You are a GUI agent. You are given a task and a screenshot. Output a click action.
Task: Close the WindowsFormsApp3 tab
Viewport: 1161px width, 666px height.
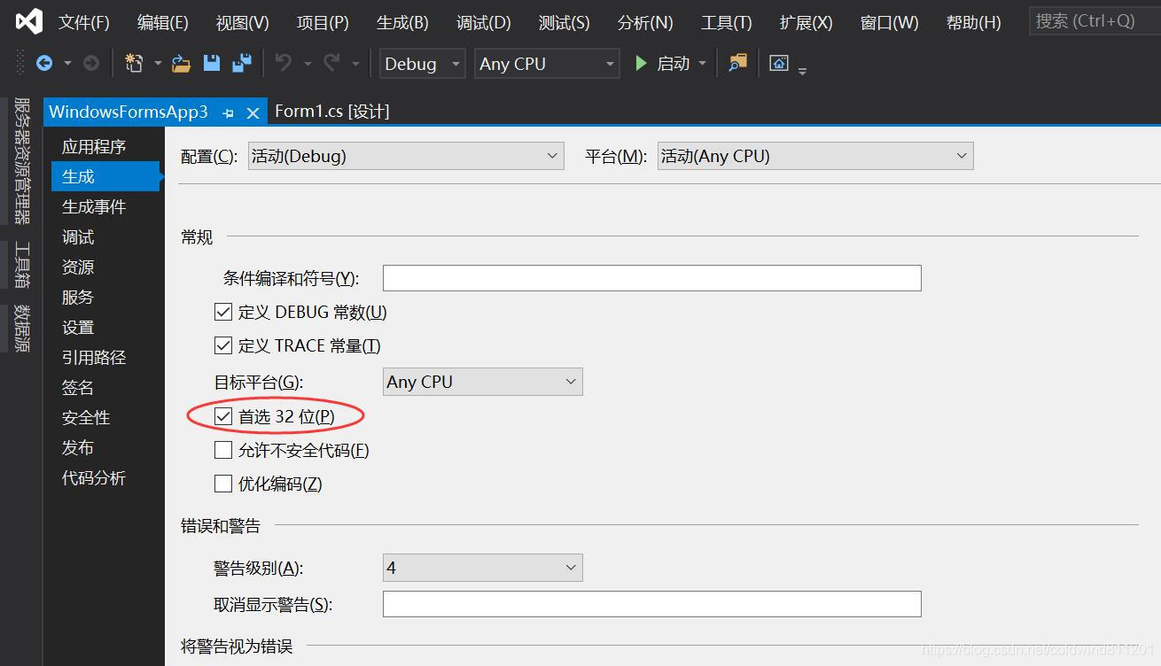click(x=253, y=112)
